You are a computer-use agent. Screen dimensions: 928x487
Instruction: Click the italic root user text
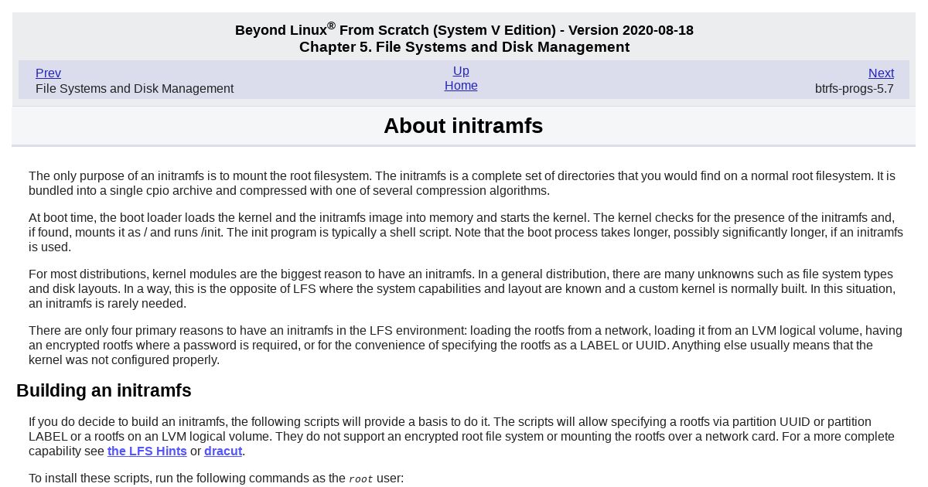360,479
